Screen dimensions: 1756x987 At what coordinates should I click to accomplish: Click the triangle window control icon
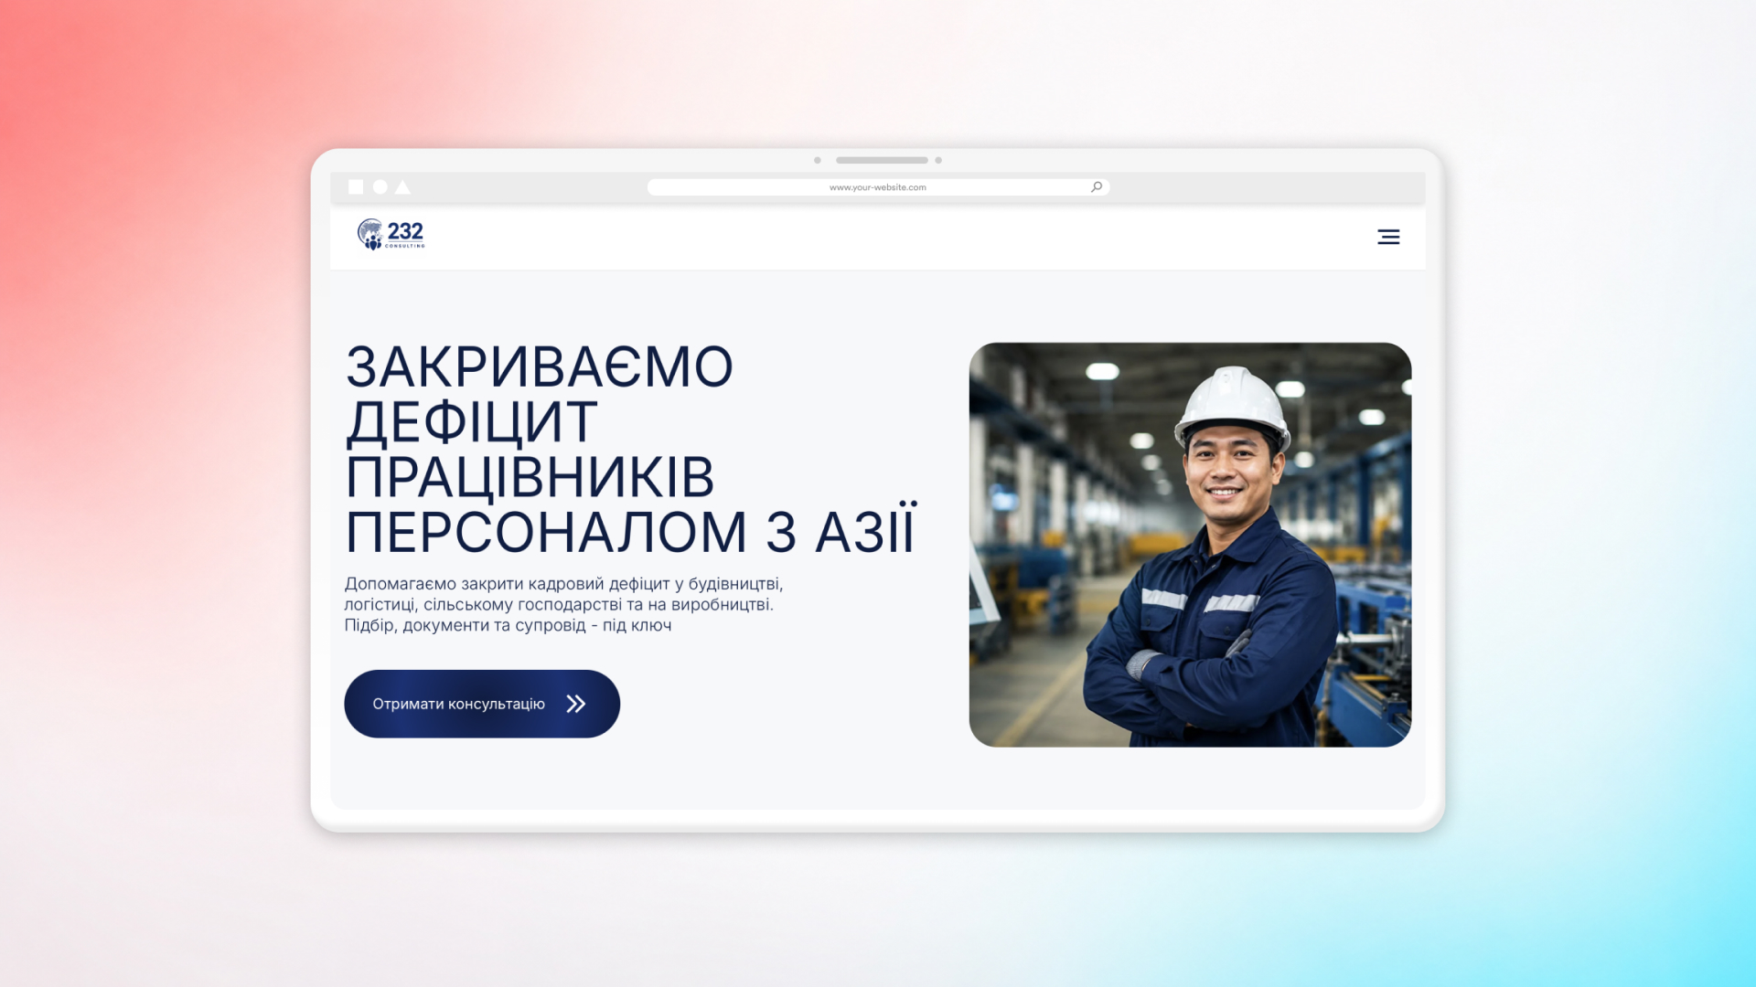[402, 186]
